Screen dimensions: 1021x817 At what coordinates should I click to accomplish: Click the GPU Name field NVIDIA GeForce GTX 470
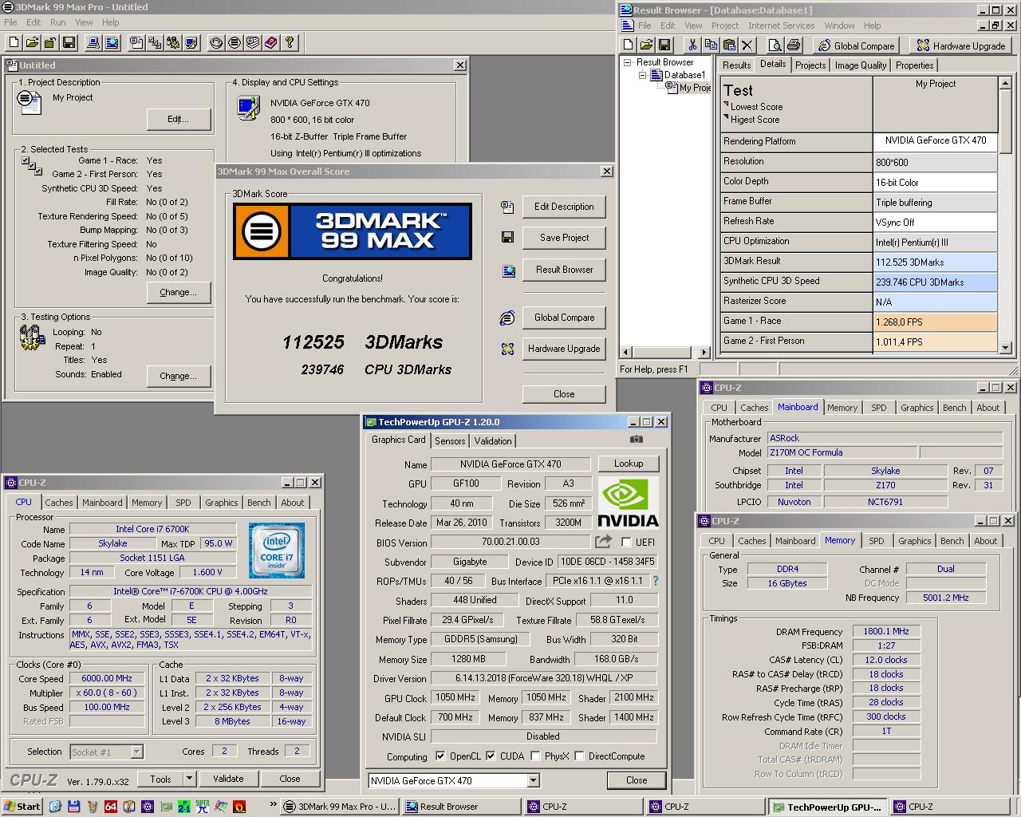510,464
